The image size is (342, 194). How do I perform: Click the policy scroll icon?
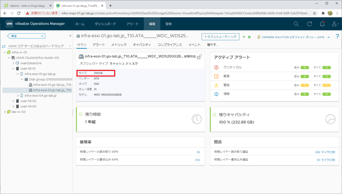pos(259,37)
